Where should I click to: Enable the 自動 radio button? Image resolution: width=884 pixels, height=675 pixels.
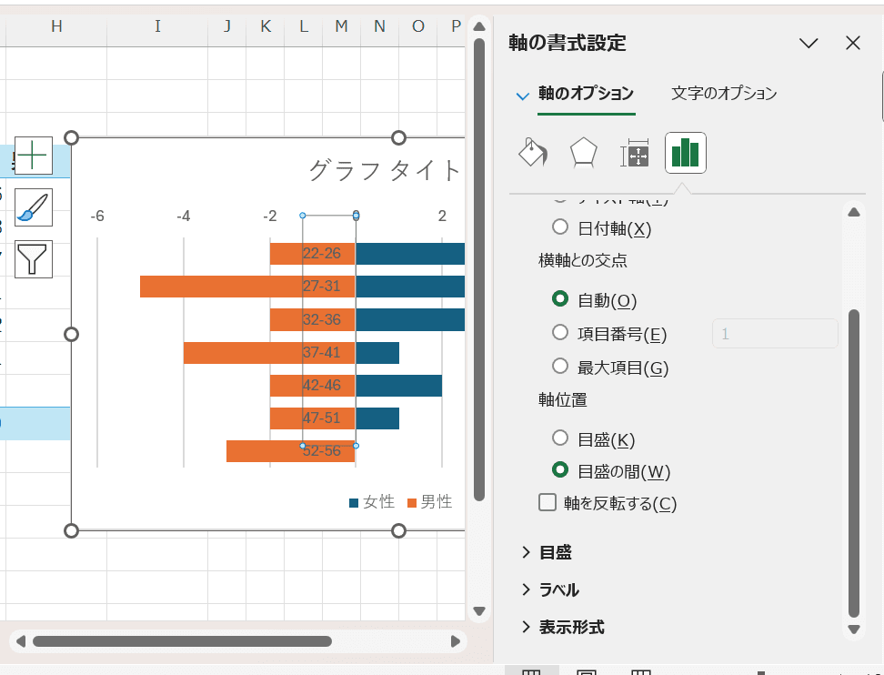pyautogui.click(x=560, y=300)
